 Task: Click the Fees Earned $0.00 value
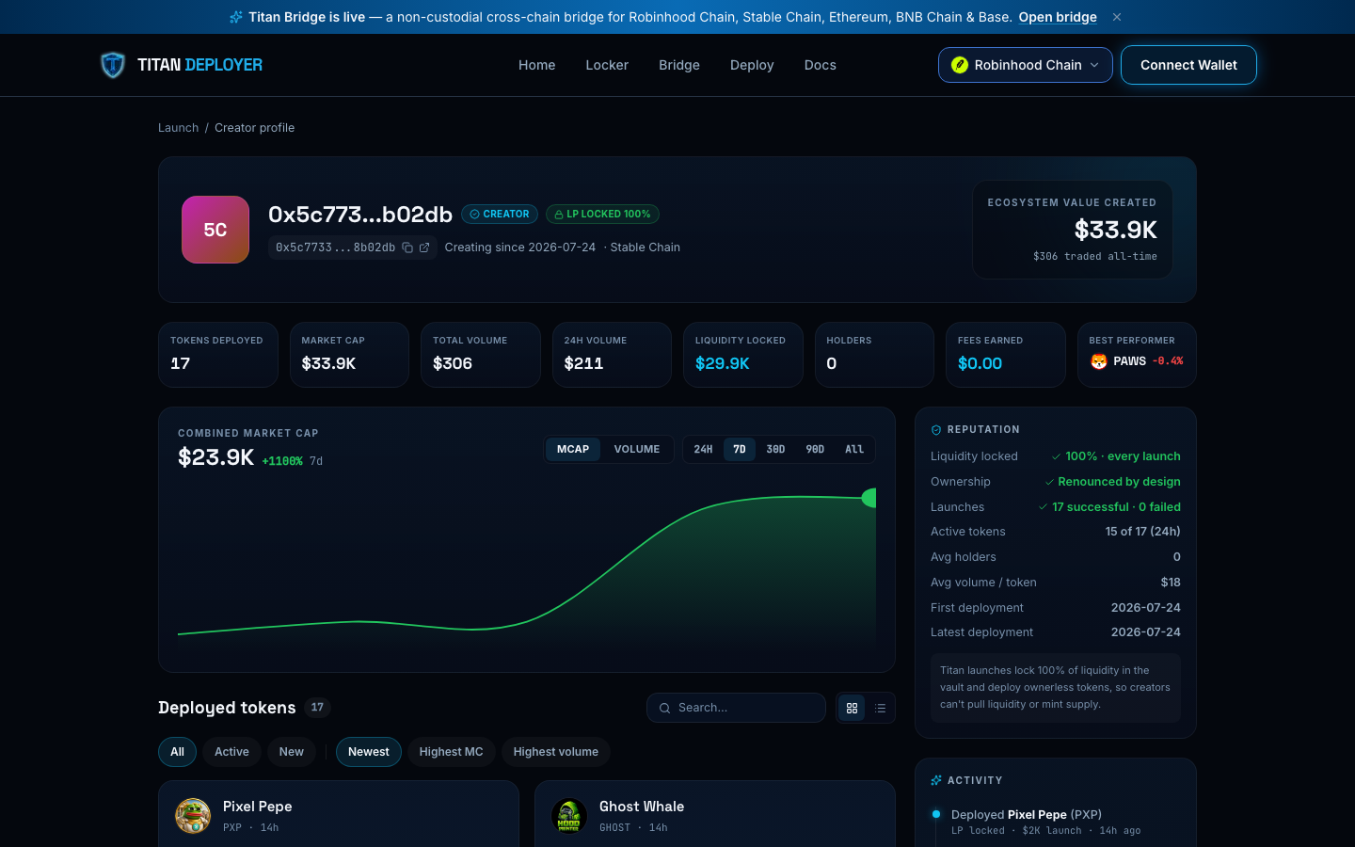(x=980, y=363)
